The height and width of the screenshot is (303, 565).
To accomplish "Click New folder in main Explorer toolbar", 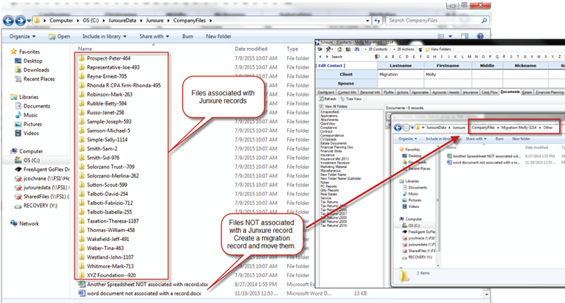I will coord(218,36).
